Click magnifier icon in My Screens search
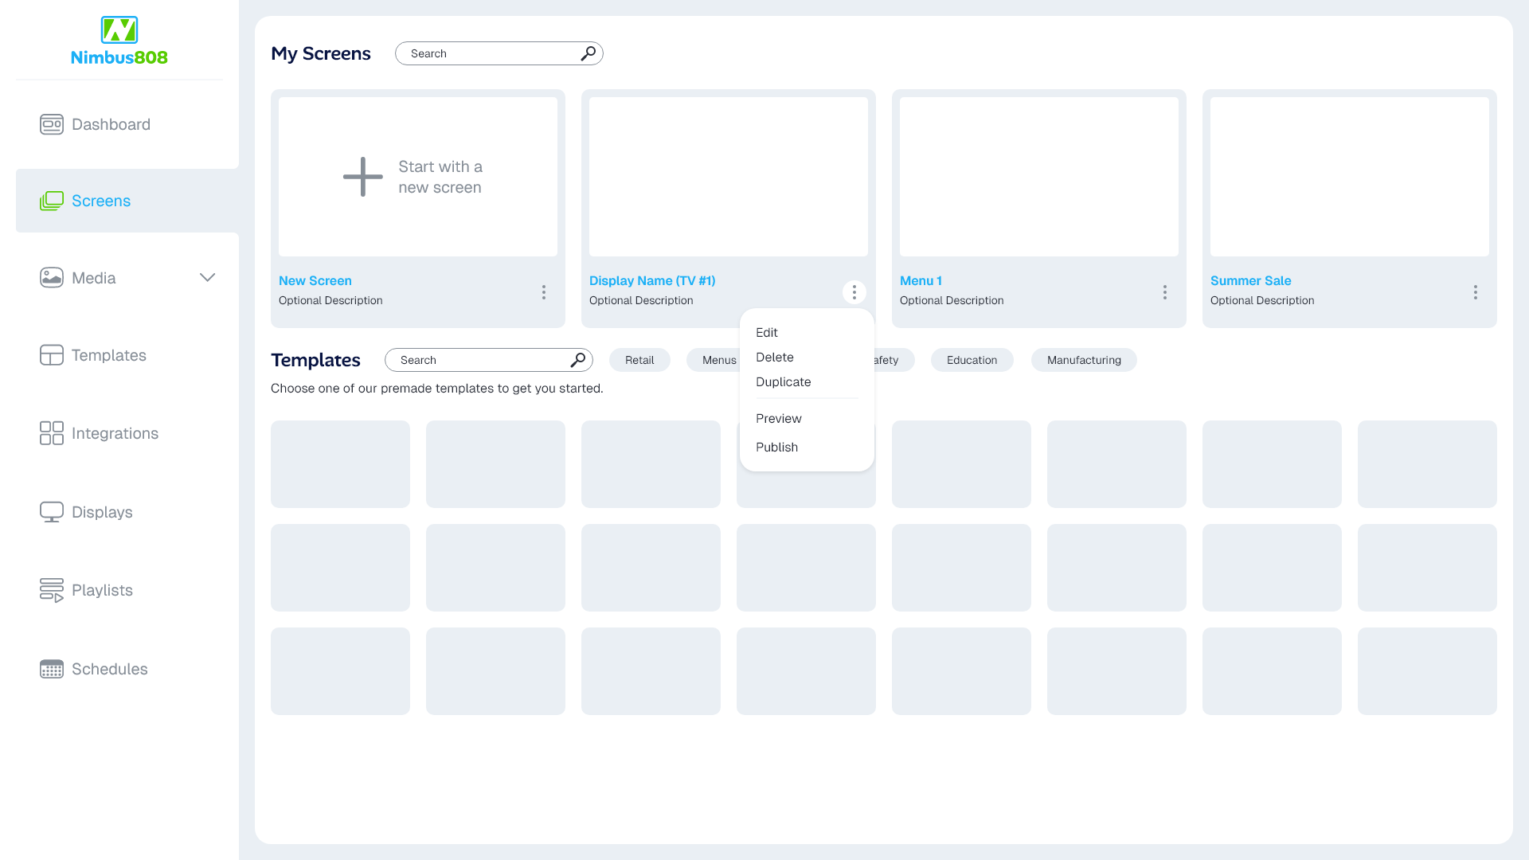The width and height of the screenshot is (1529, 860). [x=588, y=53]
